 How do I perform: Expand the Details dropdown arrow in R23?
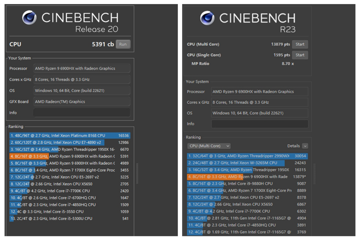pyautogui.click(x=305, y=146)
